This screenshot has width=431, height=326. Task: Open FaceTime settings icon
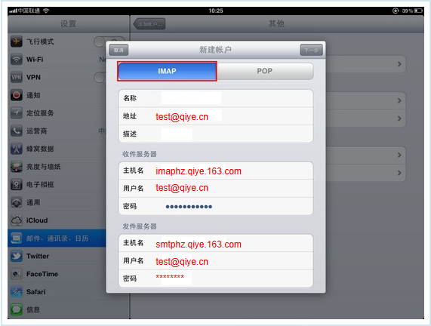pos(17,274)
